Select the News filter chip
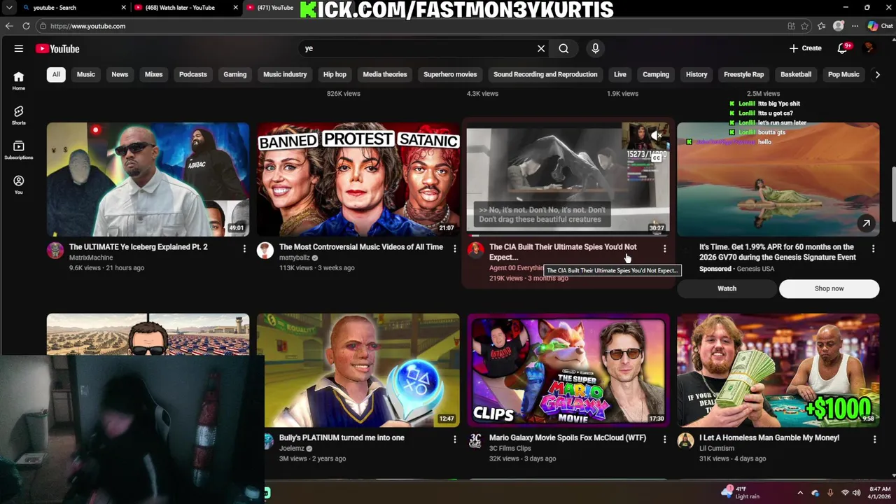The width and height of the screenshot is (896, 504). tap(120, 74)
